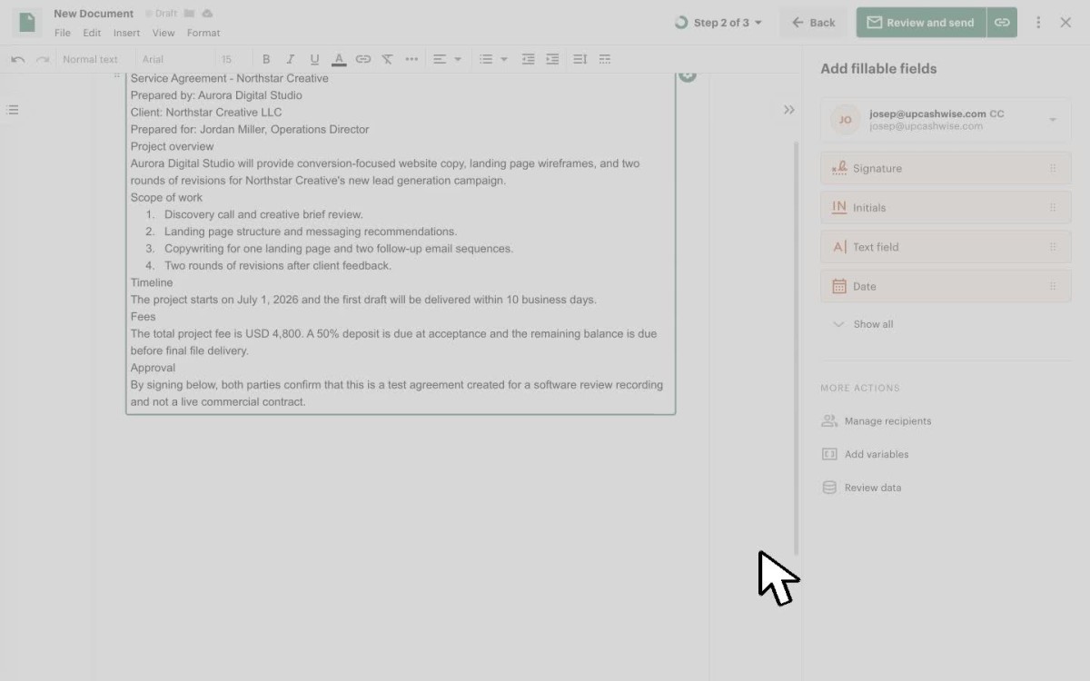Click the text block drag handle
The image size is (1090, 681).
[x=116, y=76]
